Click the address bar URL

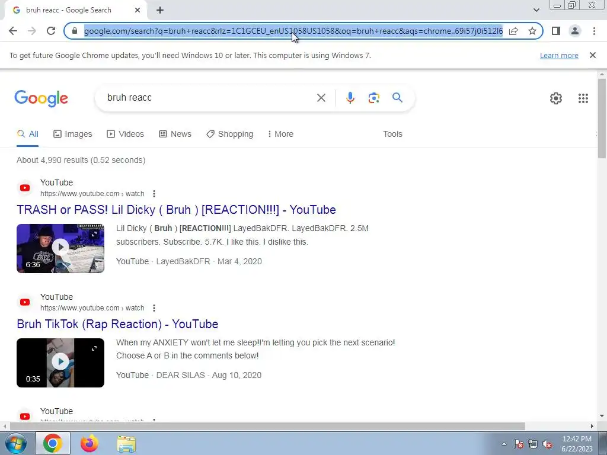coord(293,31)
